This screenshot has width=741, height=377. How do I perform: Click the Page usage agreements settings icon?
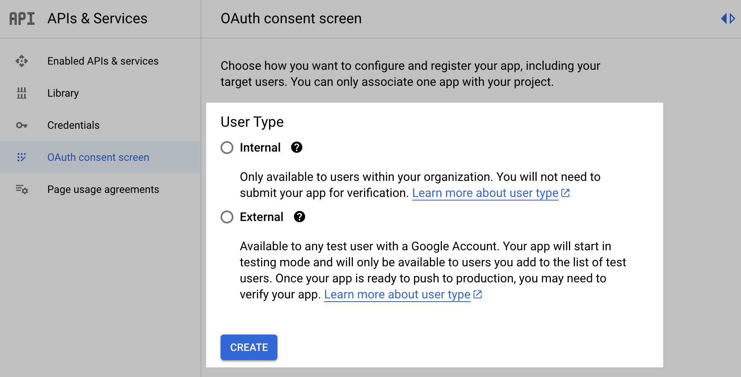point(22,189)
